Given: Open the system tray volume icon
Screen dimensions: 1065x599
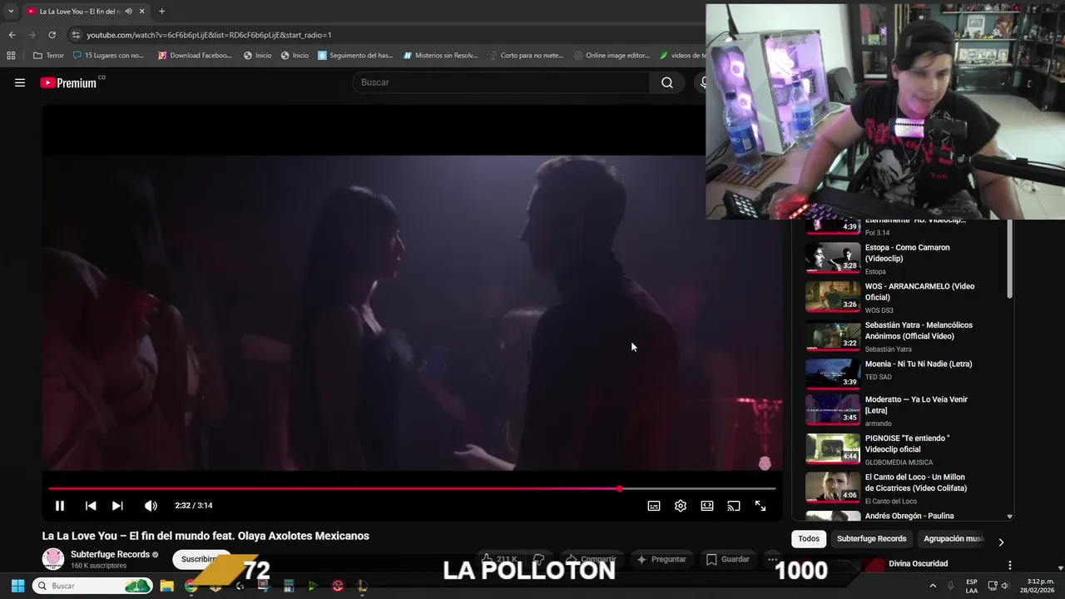Looking at the screenshot, I should click(1006, 586).
